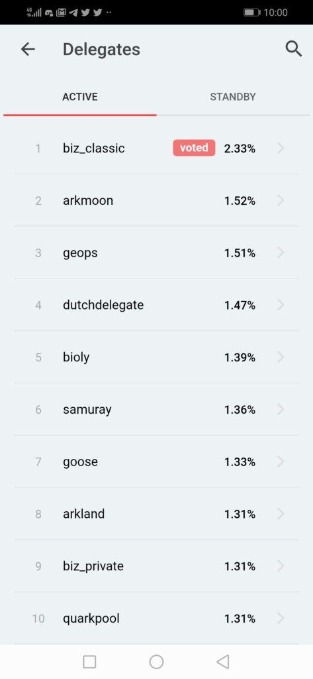Select the ACTIVE tab
The height and width of the screenshot is (679, 313).
(x=80, y=97)
